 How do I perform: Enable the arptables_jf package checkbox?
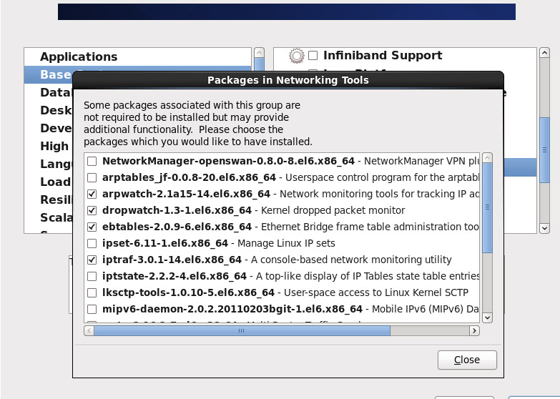pyautogui.click(x=92, y=177)
